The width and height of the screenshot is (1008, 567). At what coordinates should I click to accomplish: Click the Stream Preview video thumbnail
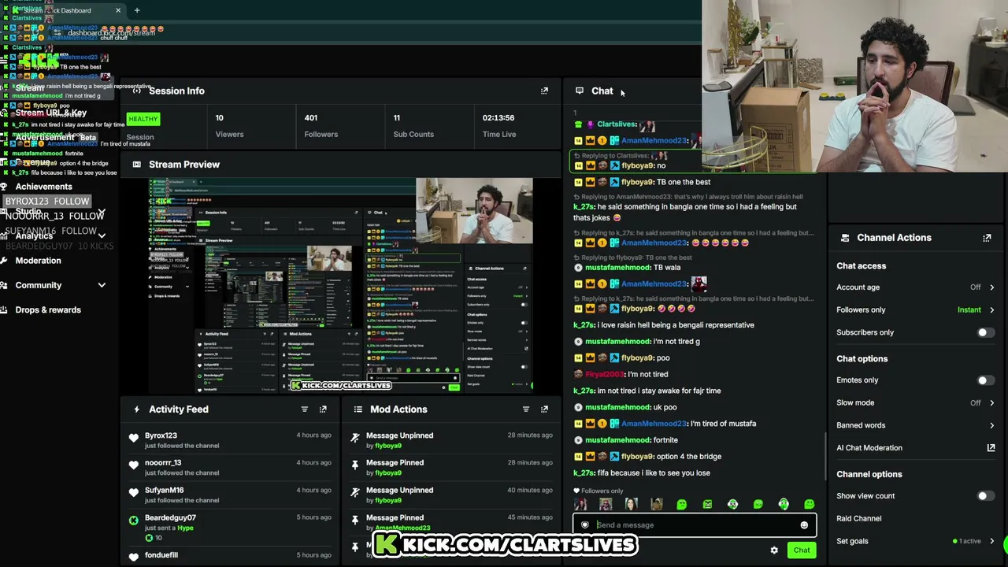pyautogui.click(x=341, y=285)
